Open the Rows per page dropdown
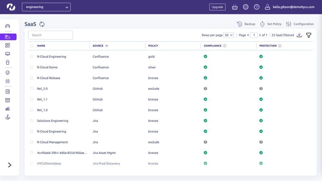The image size is (322, 181). 229,35
